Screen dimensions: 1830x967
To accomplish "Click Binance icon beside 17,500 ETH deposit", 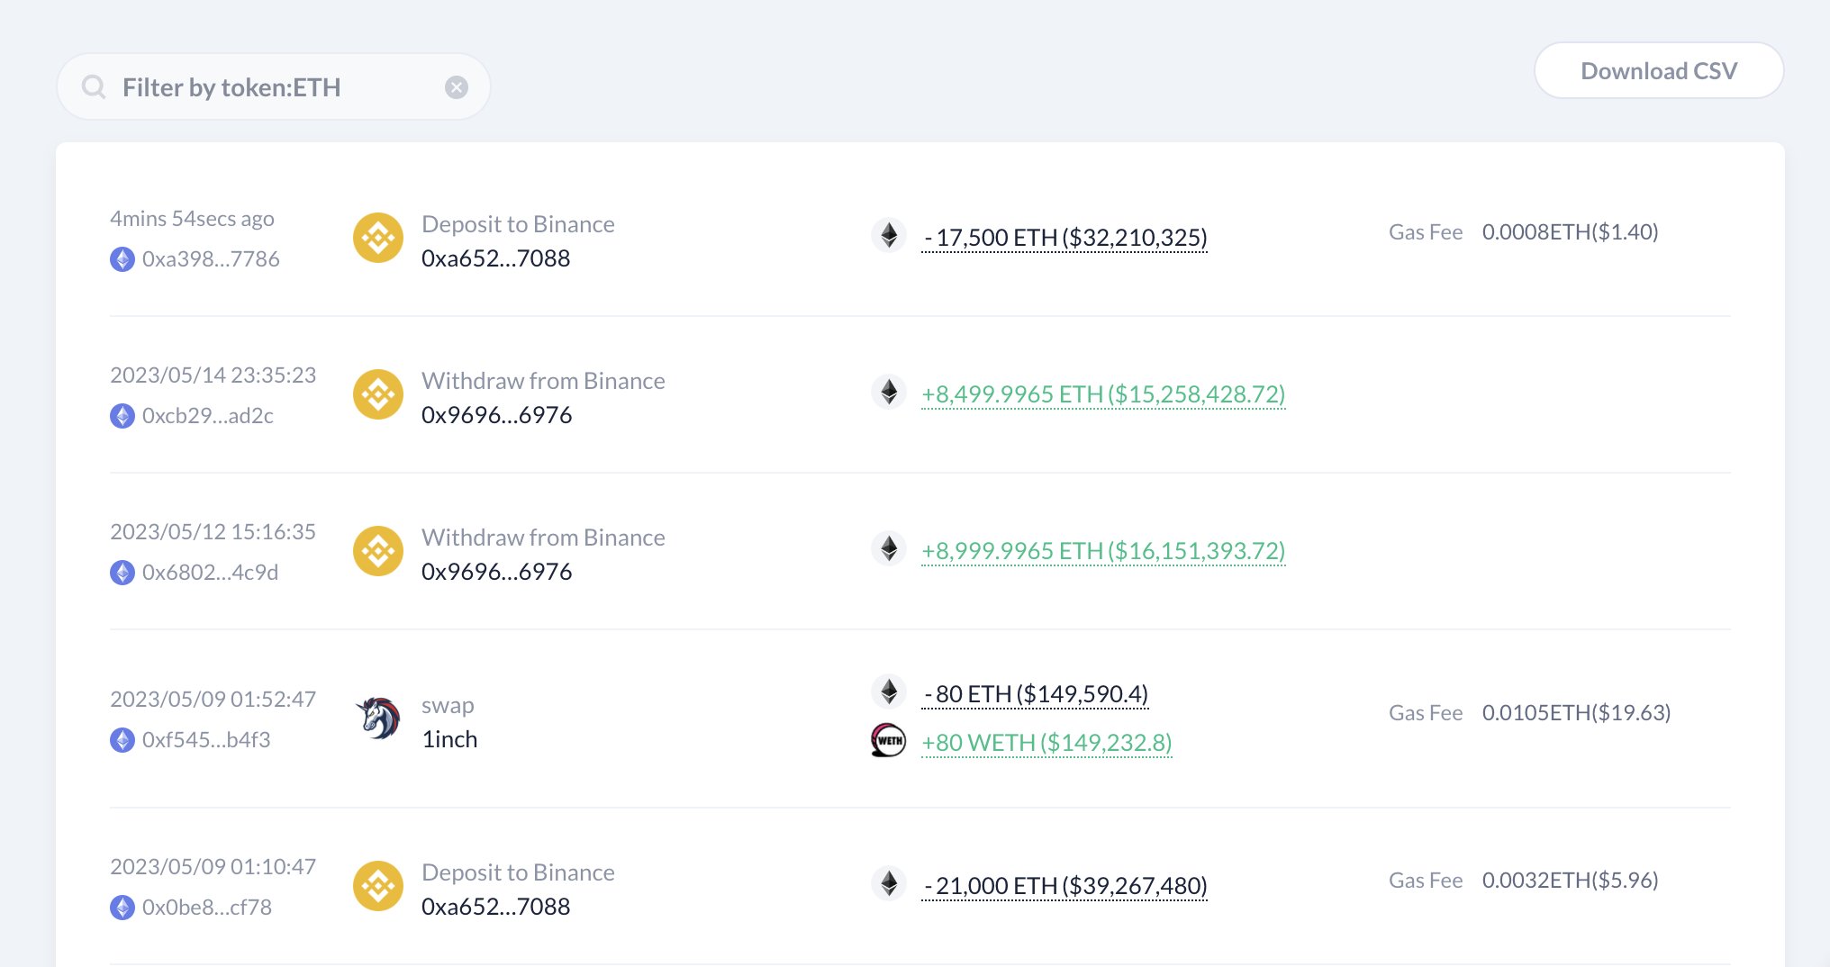I will point(378,239).
